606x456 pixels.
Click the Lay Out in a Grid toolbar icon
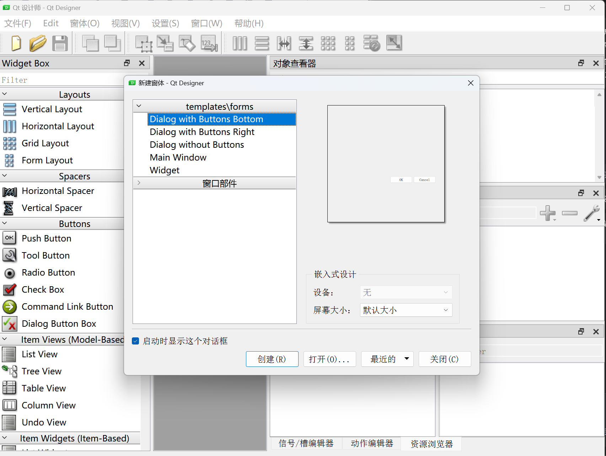[x=328, y=43]
